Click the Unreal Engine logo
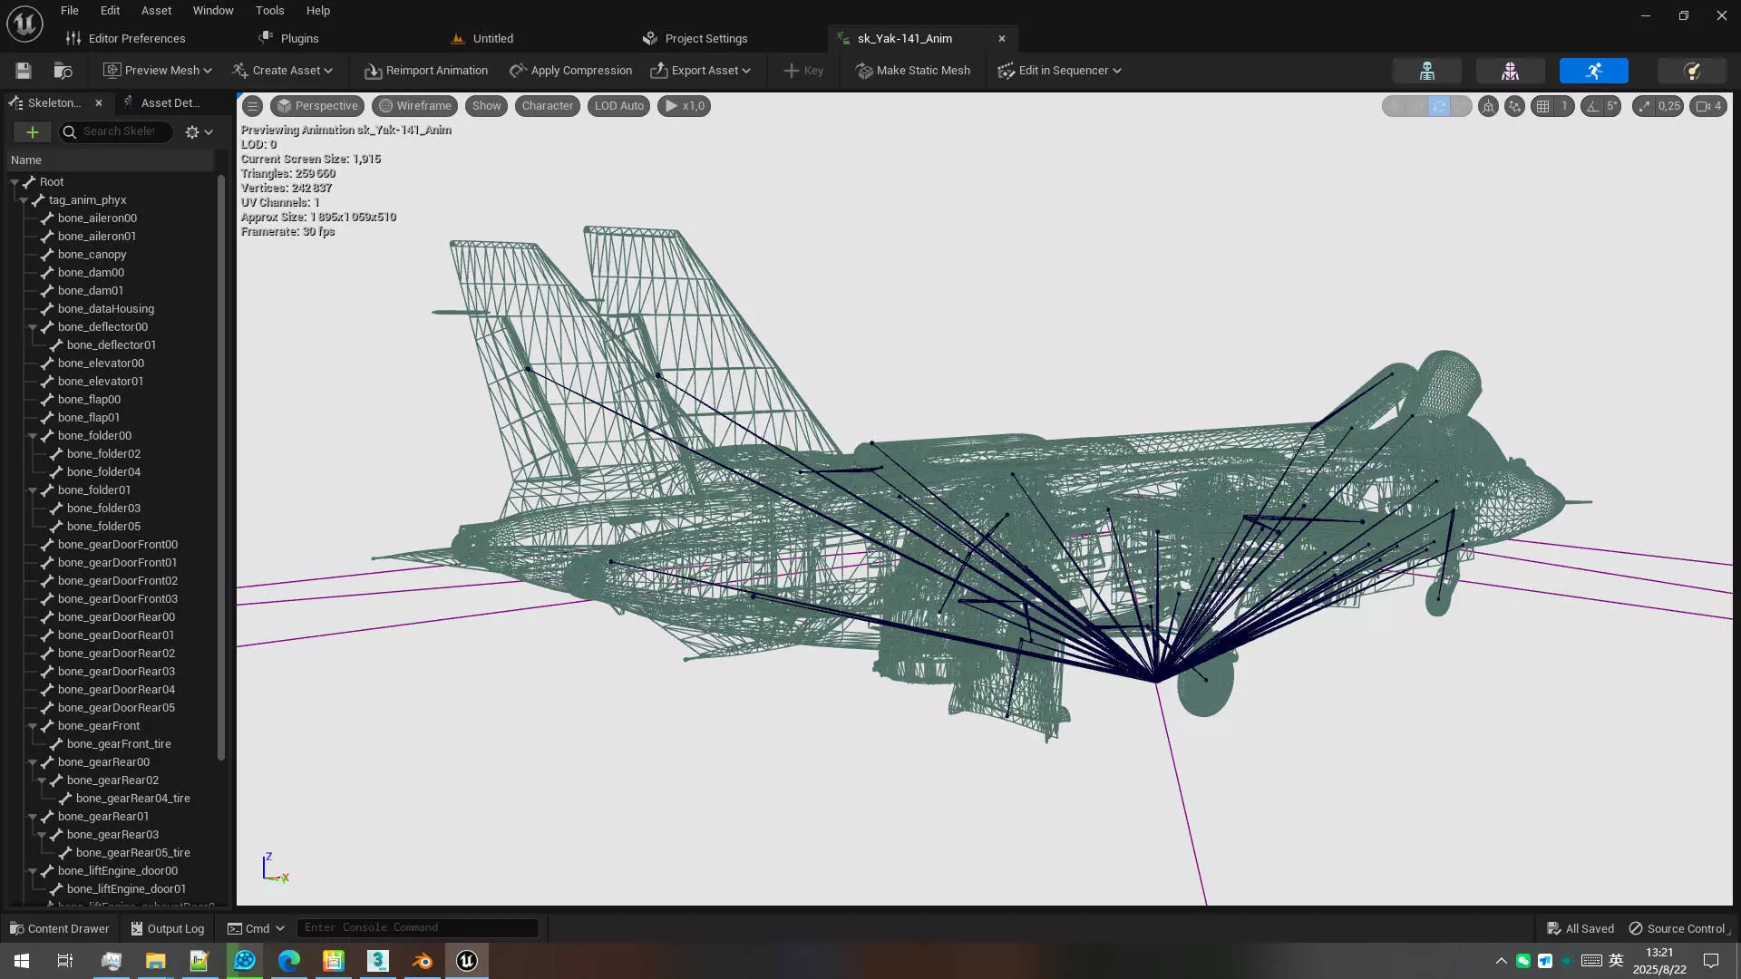This screenshot has width=1741, height=979. pyautogui.click(x=24, y=24)
